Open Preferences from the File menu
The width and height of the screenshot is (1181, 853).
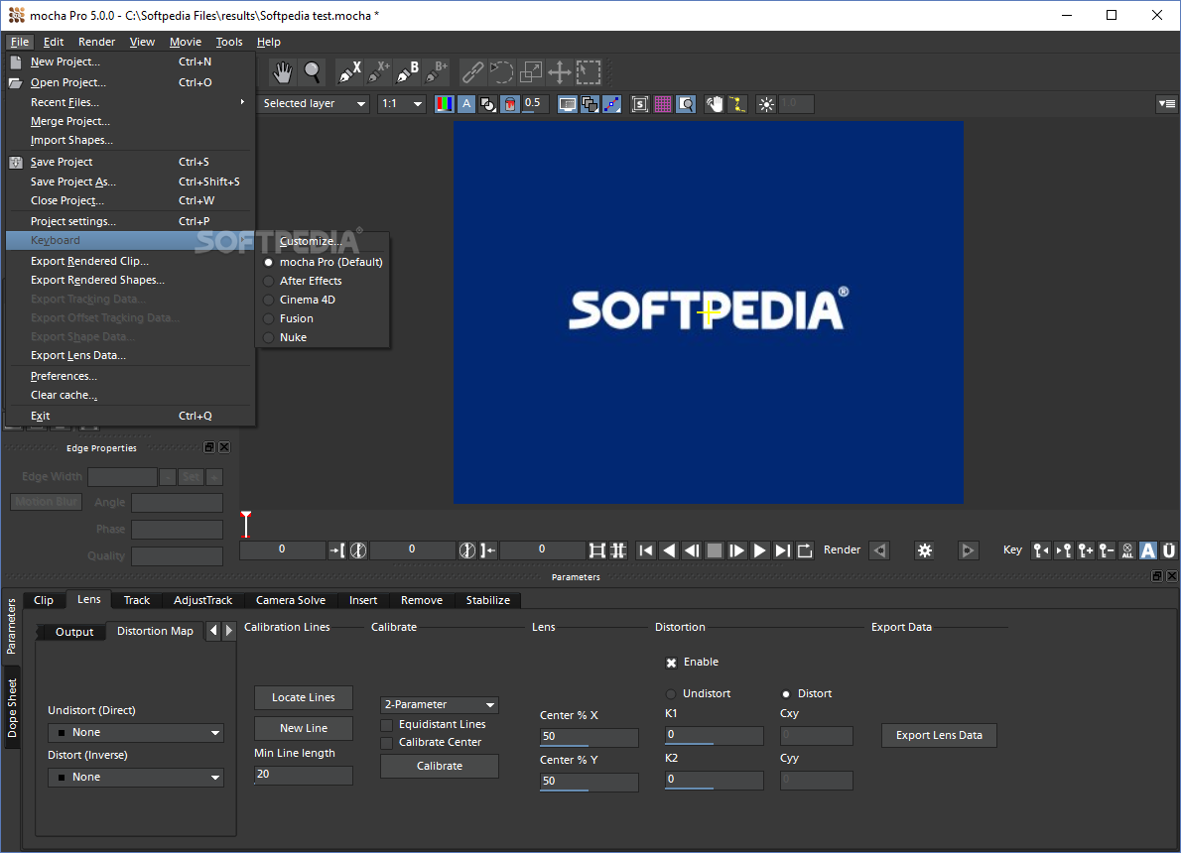(130, 376)
